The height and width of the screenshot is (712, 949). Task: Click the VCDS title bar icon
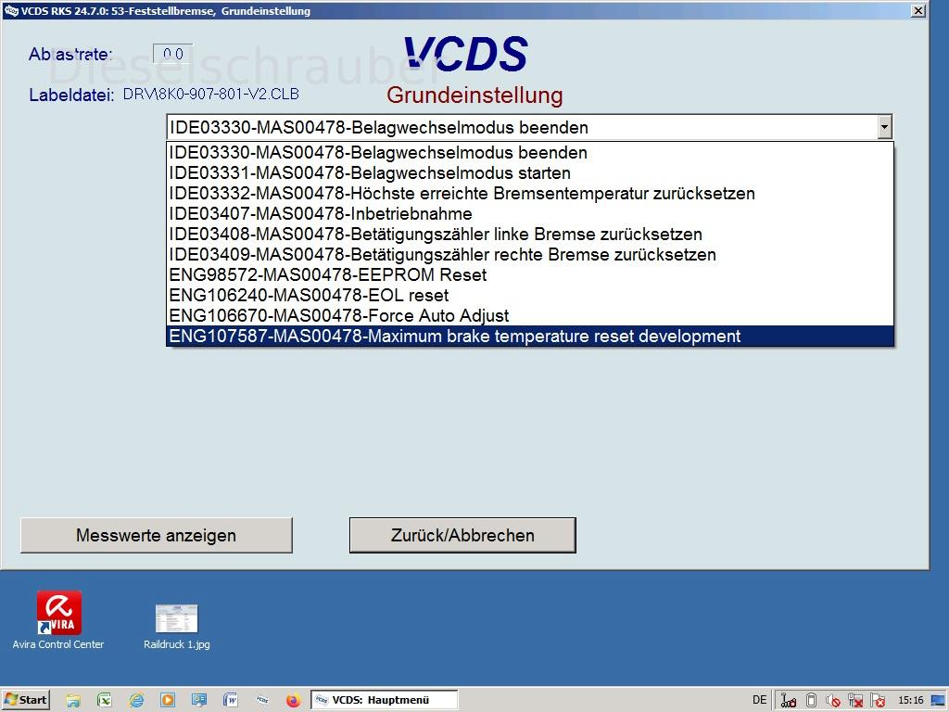[11, 10]
